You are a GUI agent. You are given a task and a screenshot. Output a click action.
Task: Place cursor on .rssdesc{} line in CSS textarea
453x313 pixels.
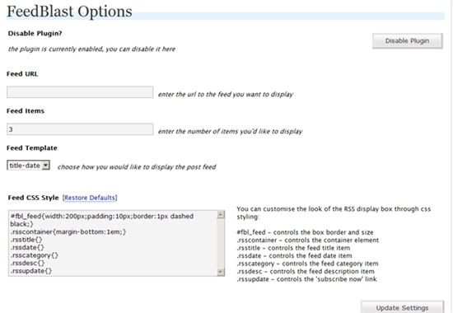[x=27, y=263]
